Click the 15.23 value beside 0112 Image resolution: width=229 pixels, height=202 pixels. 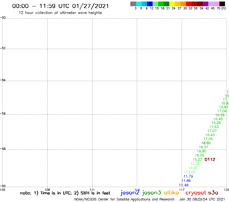point(197,159)
